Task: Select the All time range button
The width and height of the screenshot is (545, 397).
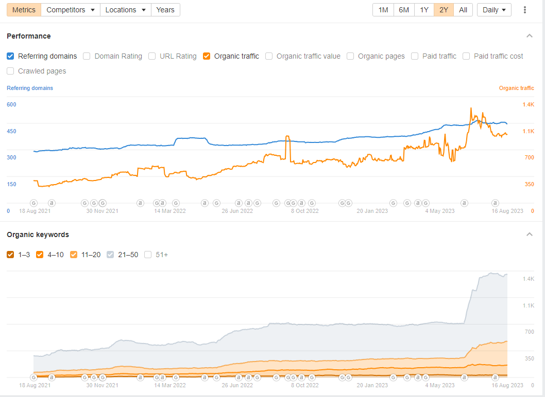Action: coord(463,10)
